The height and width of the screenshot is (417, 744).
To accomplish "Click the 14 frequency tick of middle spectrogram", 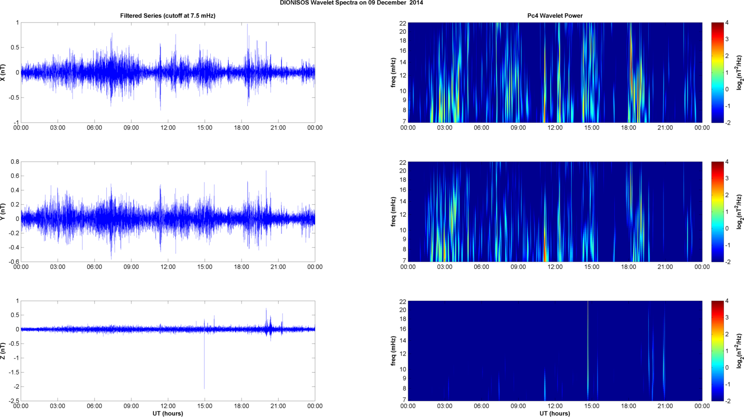I will tap(402, 201).
